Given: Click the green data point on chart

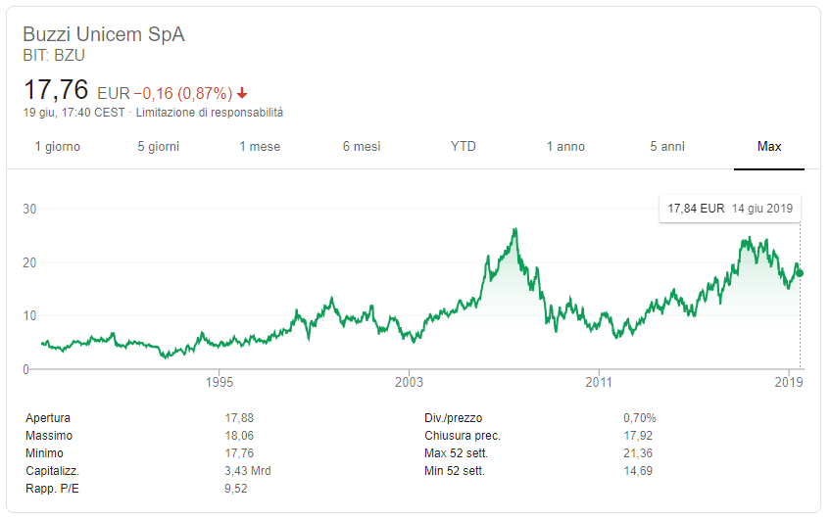Looking at the screenshot, I should [801, 273].
